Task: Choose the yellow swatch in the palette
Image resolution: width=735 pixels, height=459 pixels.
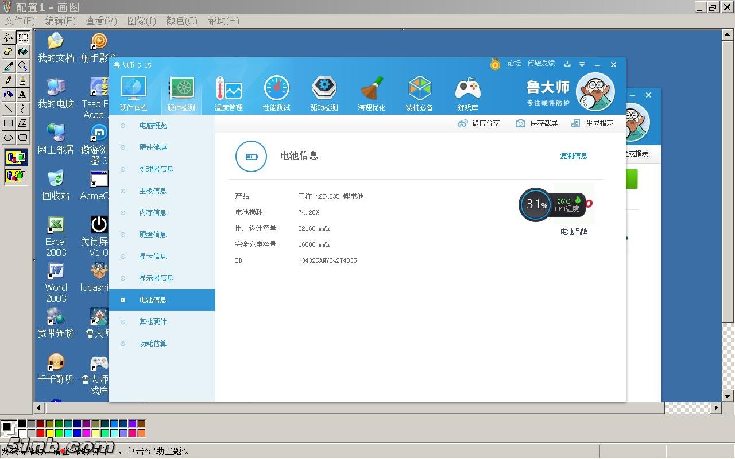Action: pos(50,433)
